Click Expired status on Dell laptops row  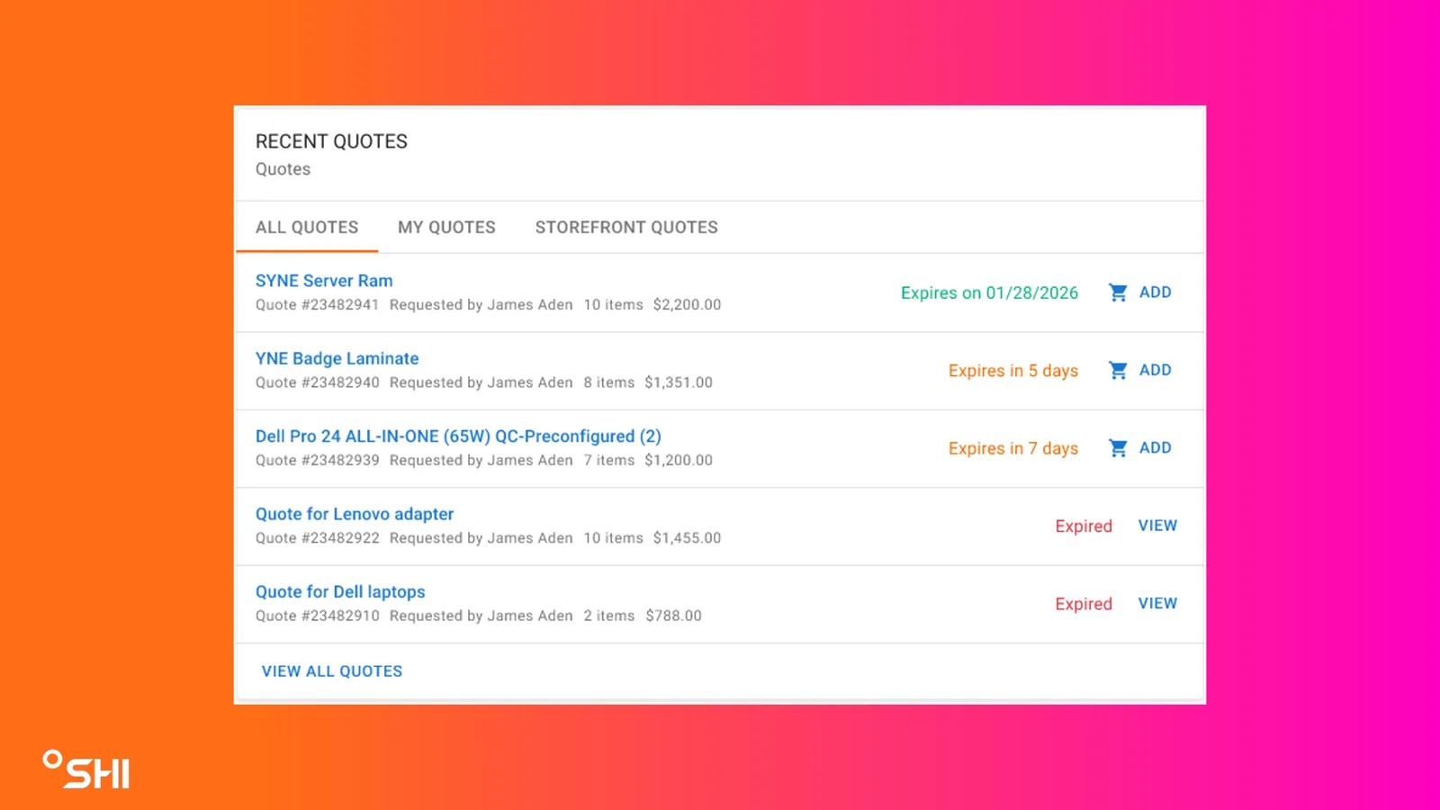[1084, 604]
